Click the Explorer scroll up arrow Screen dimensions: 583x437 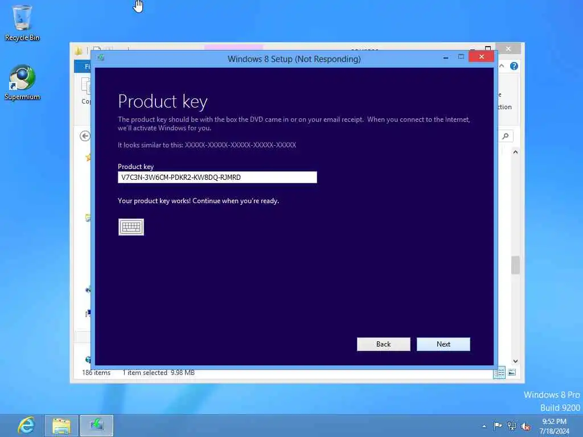pyautogui.click(x=515, y=152)
